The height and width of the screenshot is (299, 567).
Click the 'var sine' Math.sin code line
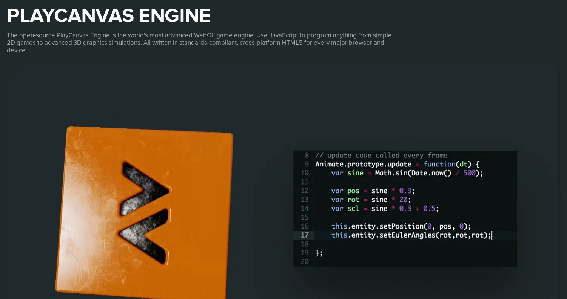pyautogui.click(x=407, y=173)
